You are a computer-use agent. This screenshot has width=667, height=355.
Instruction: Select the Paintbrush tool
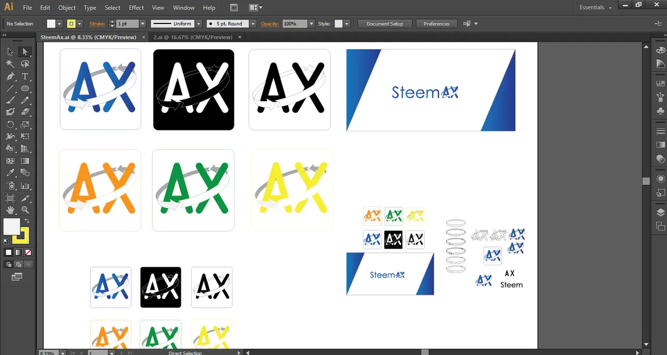(x=10, y=100)
